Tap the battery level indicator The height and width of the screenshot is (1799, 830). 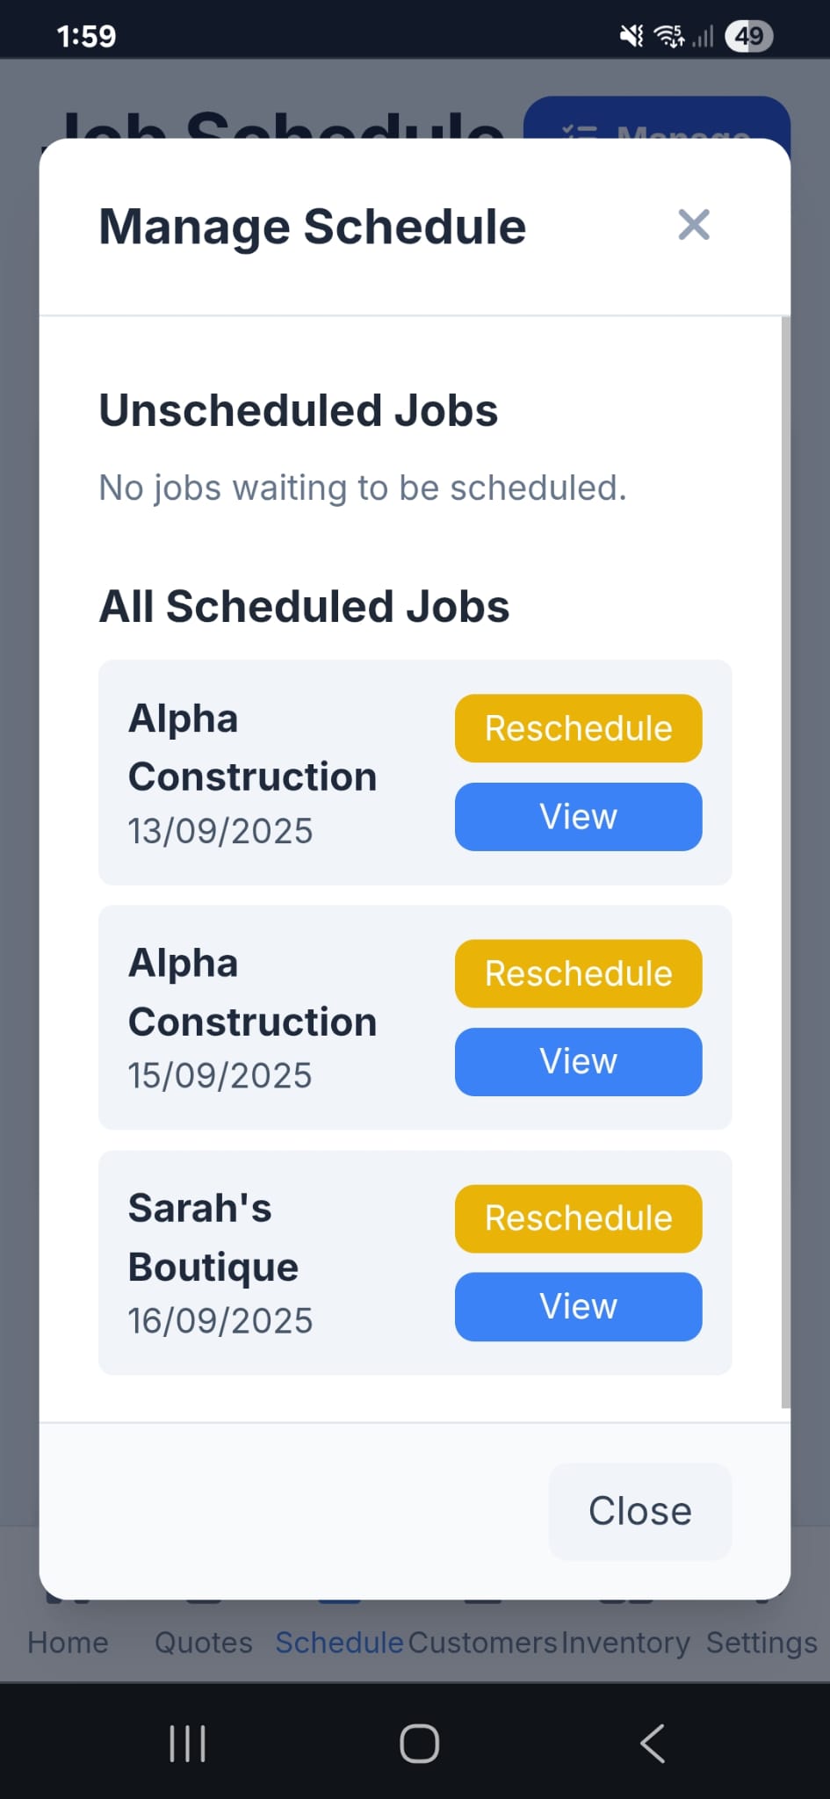coord(748,36)
